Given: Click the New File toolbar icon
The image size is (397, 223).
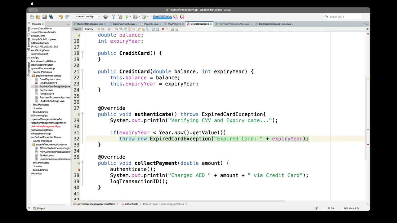Looking at the screenshot, I should [32, 17].
